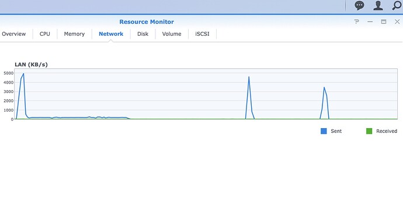This screenshot has width=403, height=224.
Task: Select the Network tab
Action: point(111,34)
